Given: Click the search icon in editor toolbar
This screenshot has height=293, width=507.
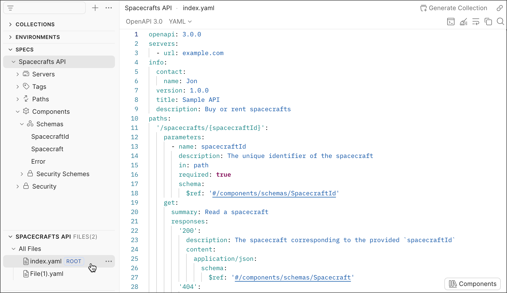Looking at the screenshot, I should [500, 22].
